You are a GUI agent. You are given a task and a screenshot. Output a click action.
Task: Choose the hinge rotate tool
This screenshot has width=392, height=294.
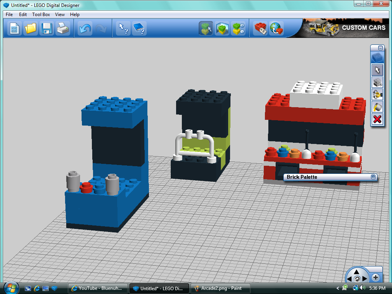click(x=377, y=95)
